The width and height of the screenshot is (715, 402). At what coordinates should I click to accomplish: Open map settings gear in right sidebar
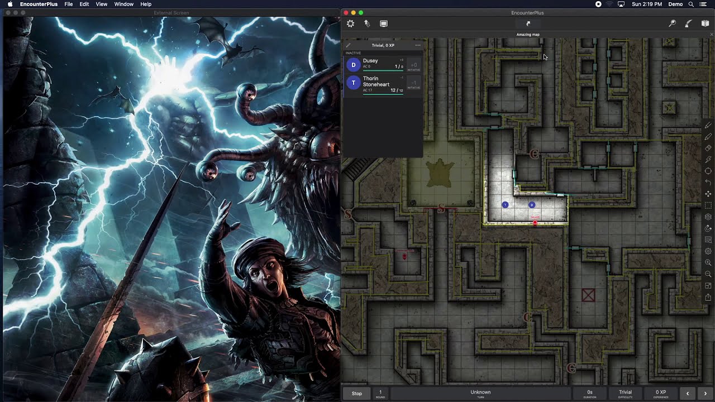[x=708, y=251]
